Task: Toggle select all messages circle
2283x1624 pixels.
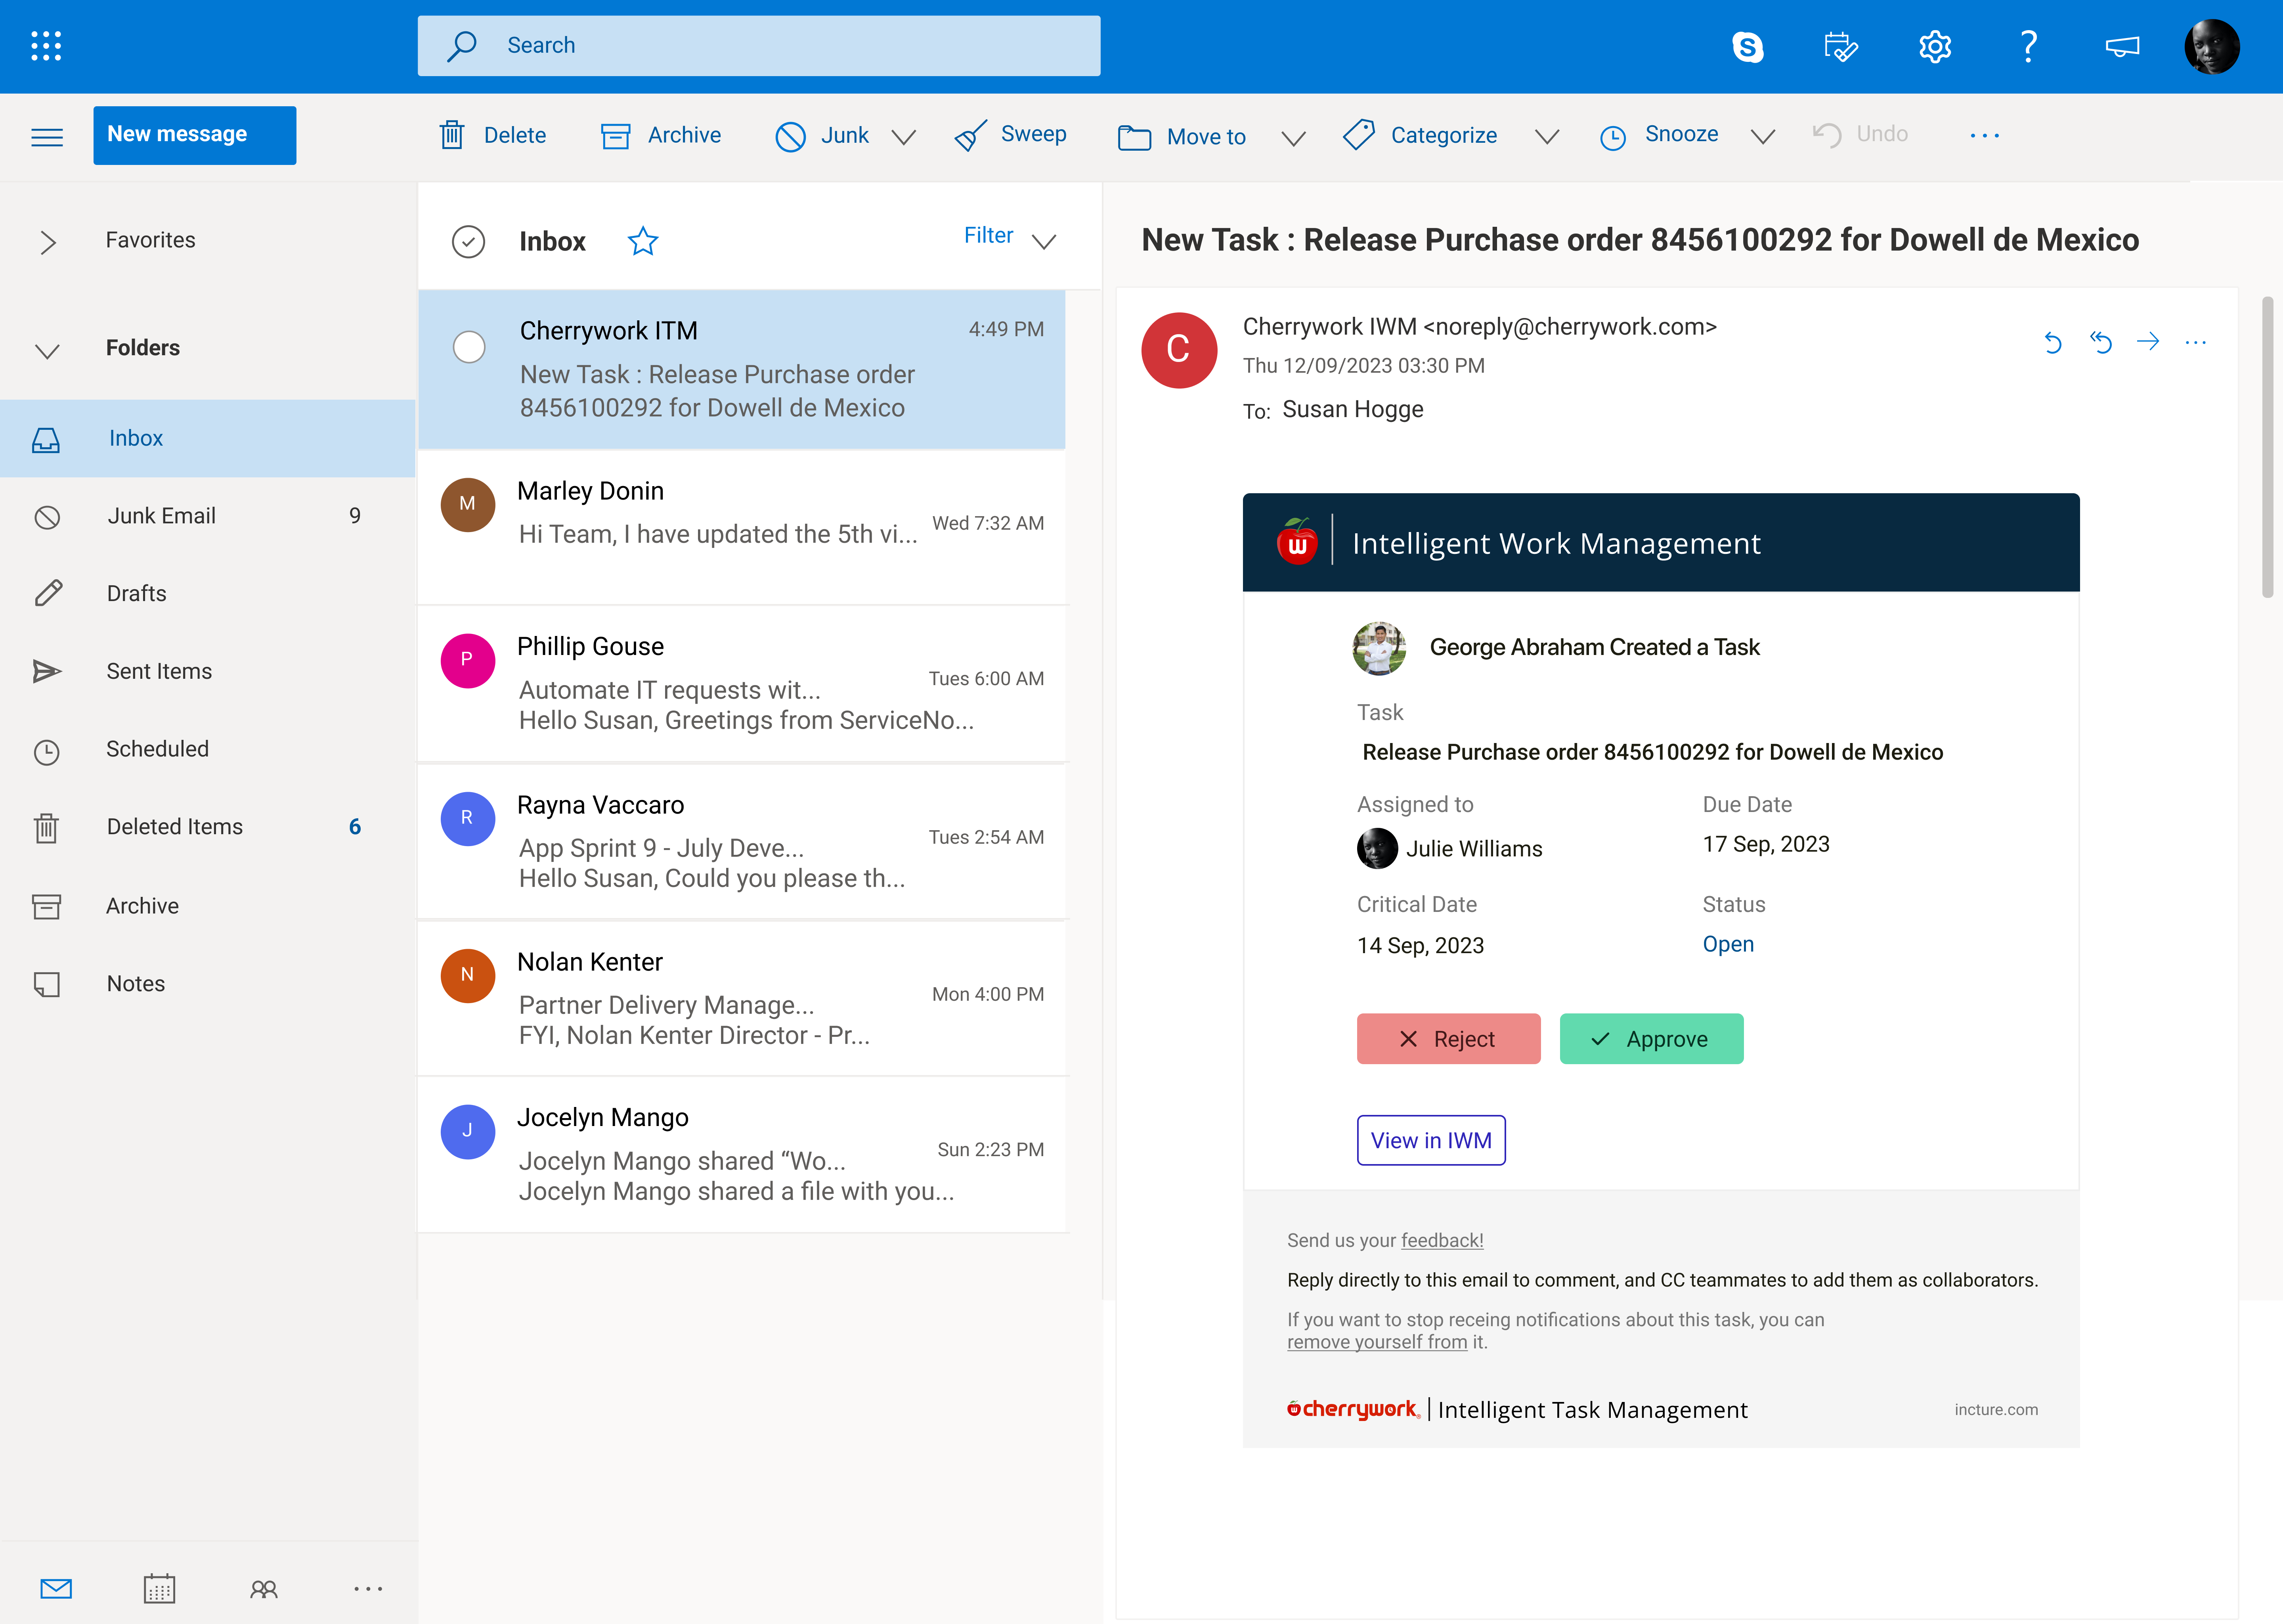Action: point(469,241)
